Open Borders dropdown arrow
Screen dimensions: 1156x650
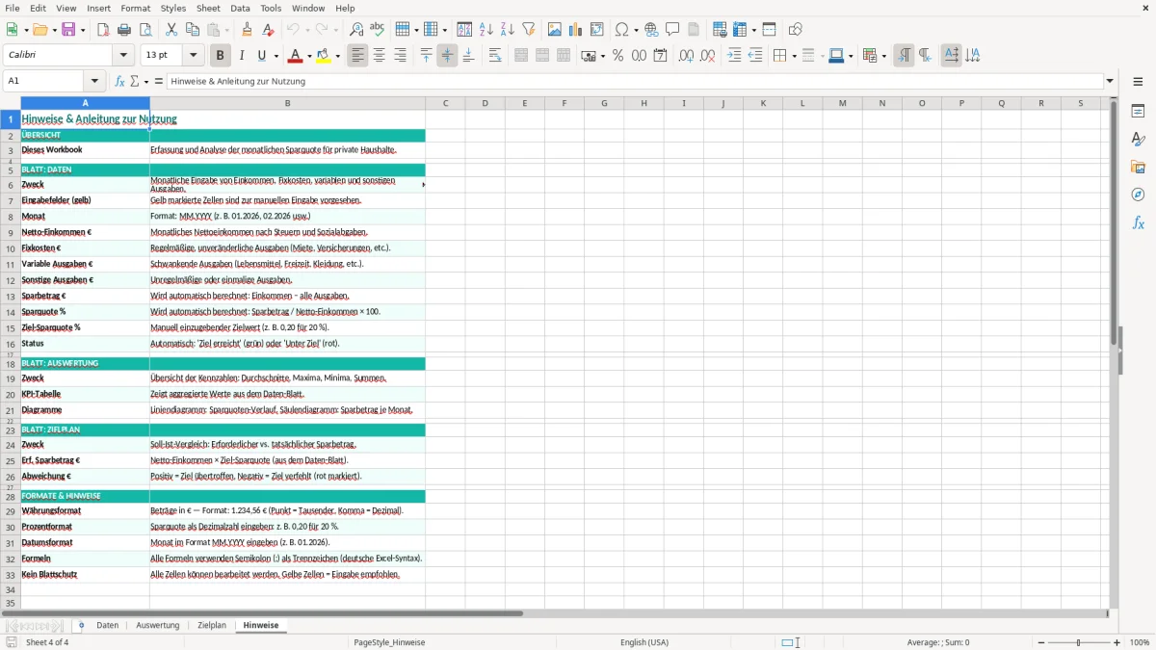pos(793,56)
